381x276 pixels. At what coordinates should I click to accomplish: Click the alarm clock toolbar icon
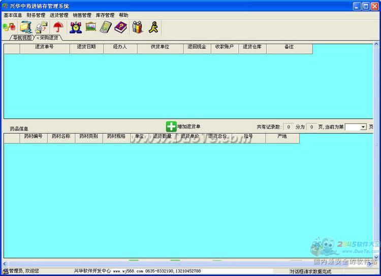76,27
